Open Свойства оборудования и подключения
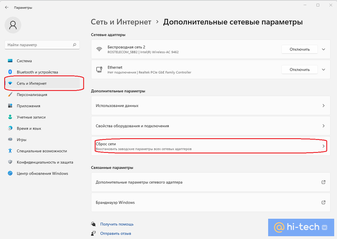Viewport: 337px width, 239px height. point(211,126)
